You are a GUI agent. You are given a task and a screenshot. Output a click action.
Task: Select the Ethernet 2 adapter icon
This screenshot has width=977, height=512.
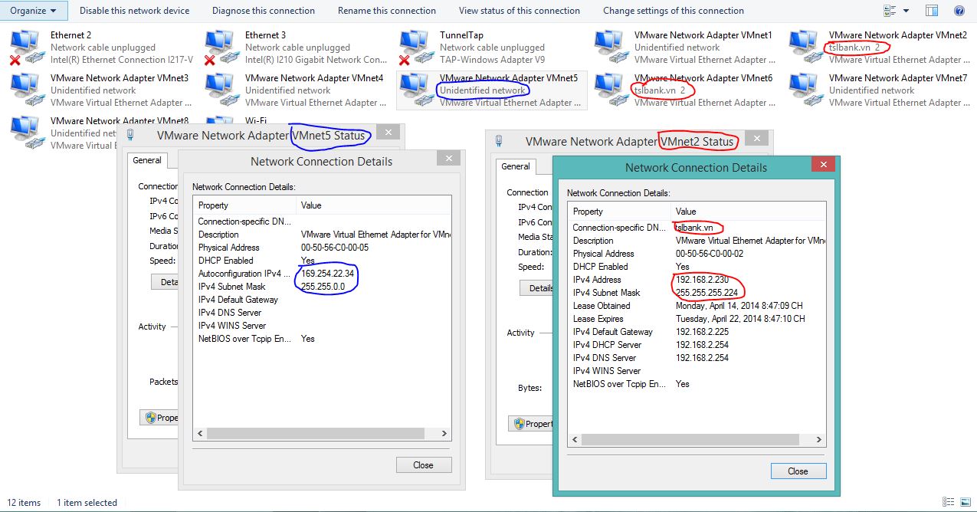25,48
